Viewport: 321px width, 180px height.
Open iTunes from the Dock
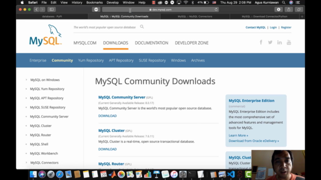174,174
